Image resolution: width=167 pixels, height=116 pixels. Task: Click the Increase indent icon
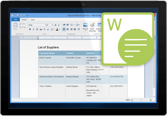[x=68, y=25]
